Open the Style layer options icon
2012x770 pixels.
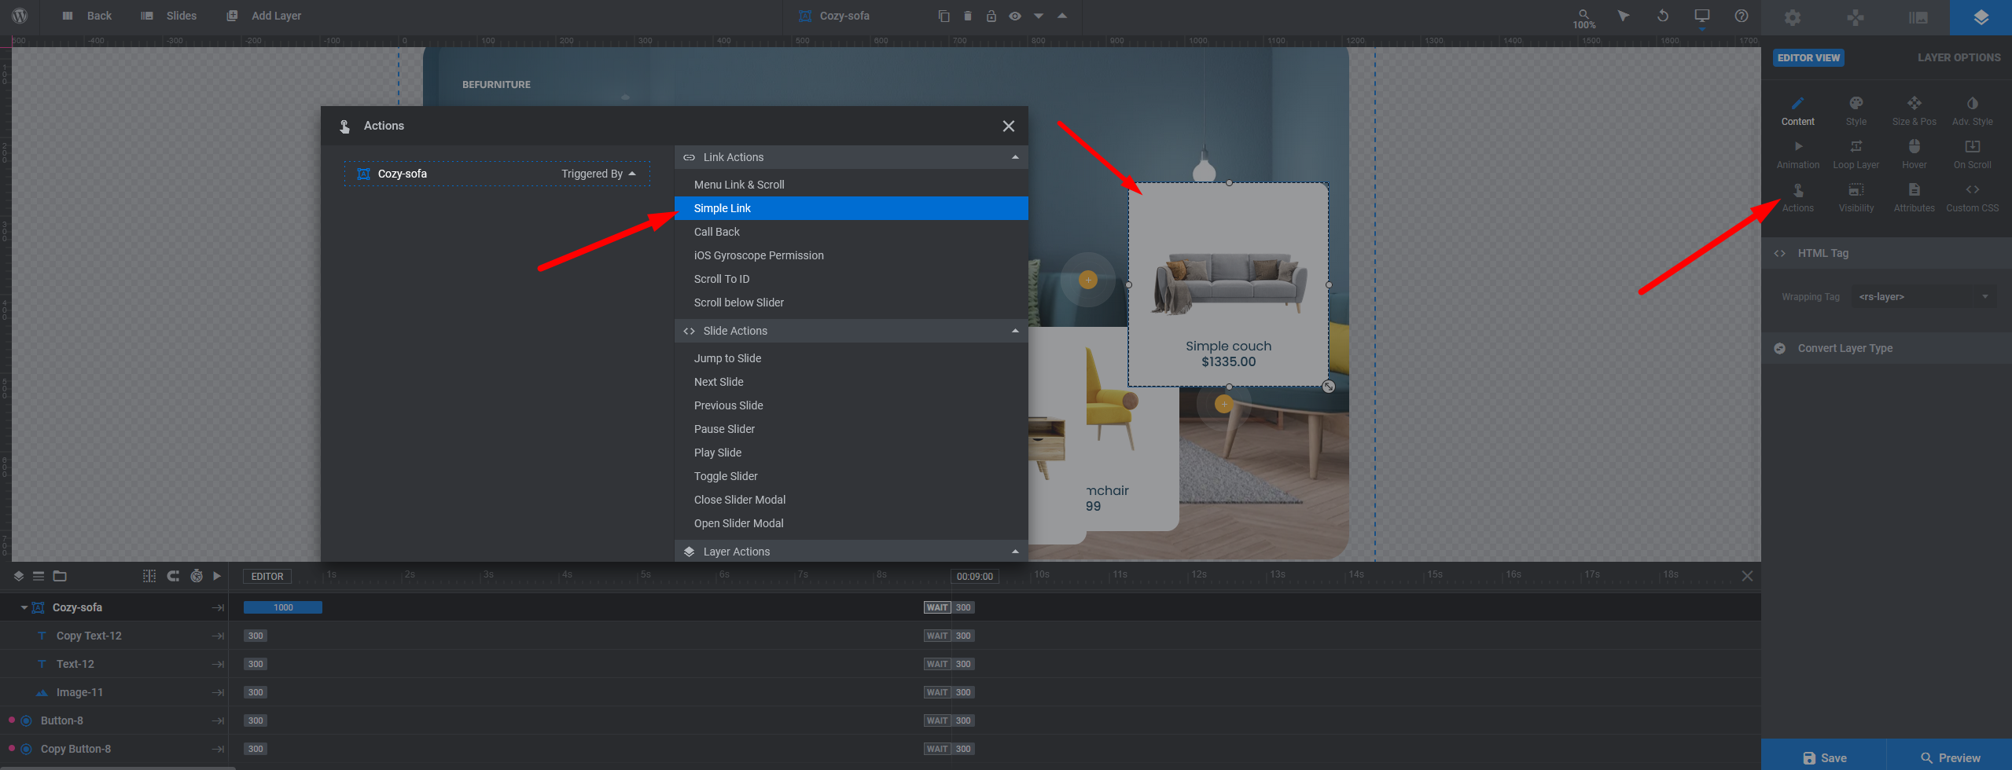[x=1856, y=110]
